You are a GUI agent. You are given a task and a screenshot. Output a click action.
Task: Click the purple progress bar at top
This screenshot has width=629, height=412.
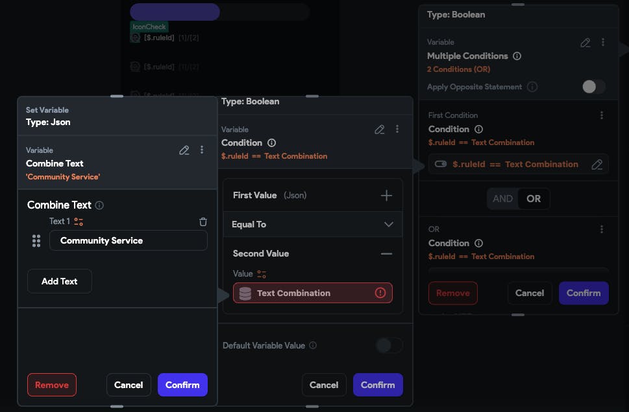[175, 12]
